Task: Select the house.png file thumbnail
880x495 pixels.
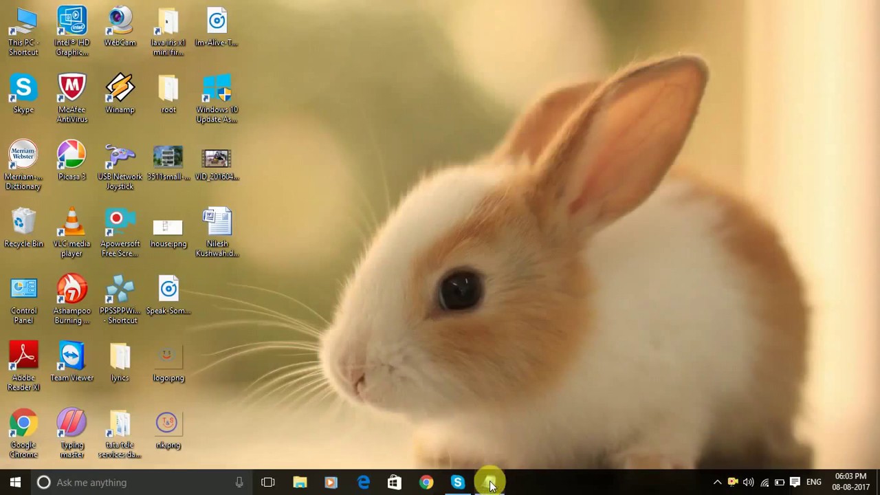Action: click(x=168, y=228)
